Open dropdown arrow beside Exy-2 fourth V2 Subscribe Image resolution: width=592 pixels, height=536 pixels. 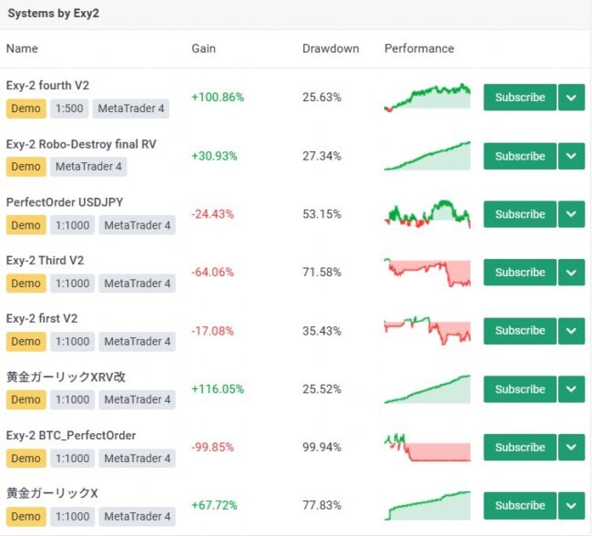pos(571,98)
